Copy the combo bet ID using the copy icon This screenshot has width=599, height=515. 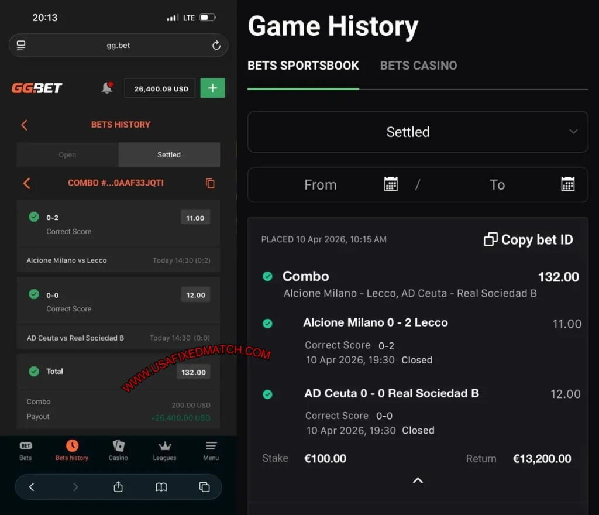[210, 183]
